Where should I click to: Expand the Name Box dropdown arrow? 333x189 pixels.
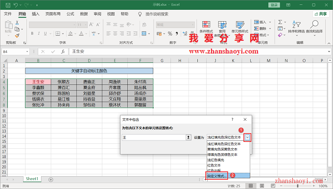click(x=27, y=52)
